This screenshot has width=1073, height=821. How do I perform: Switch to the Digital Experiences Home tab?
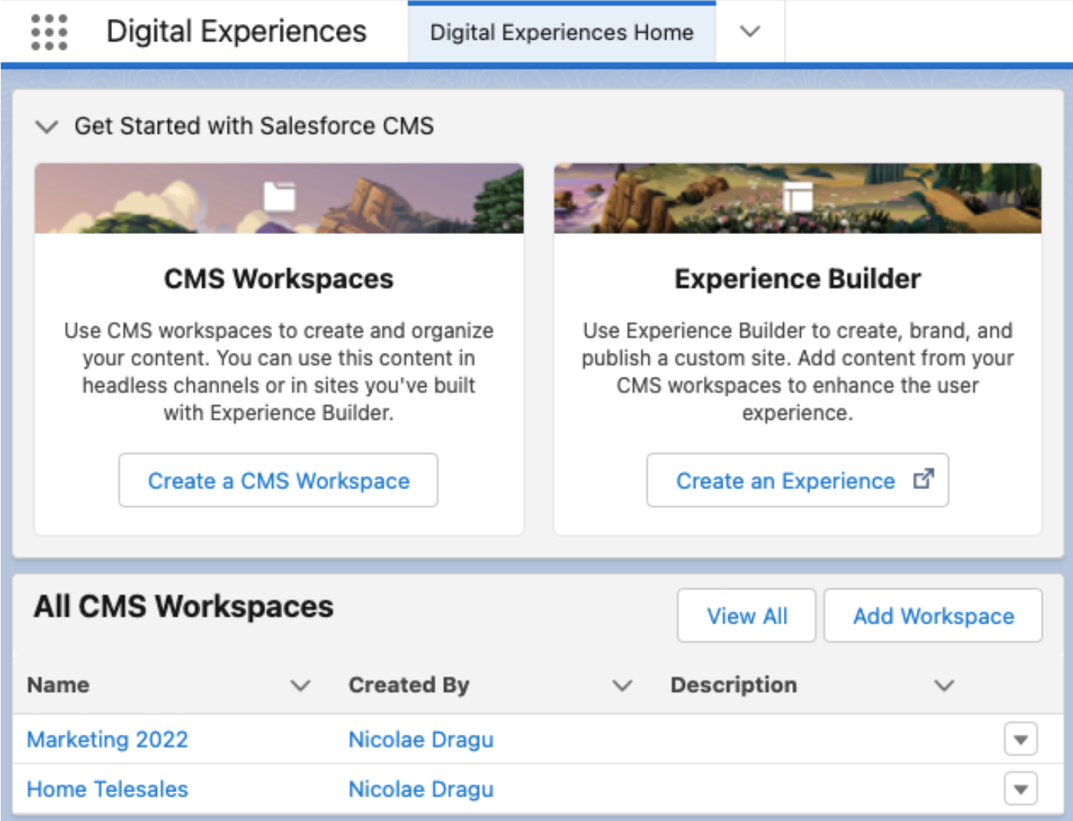(x=562, y=33)
